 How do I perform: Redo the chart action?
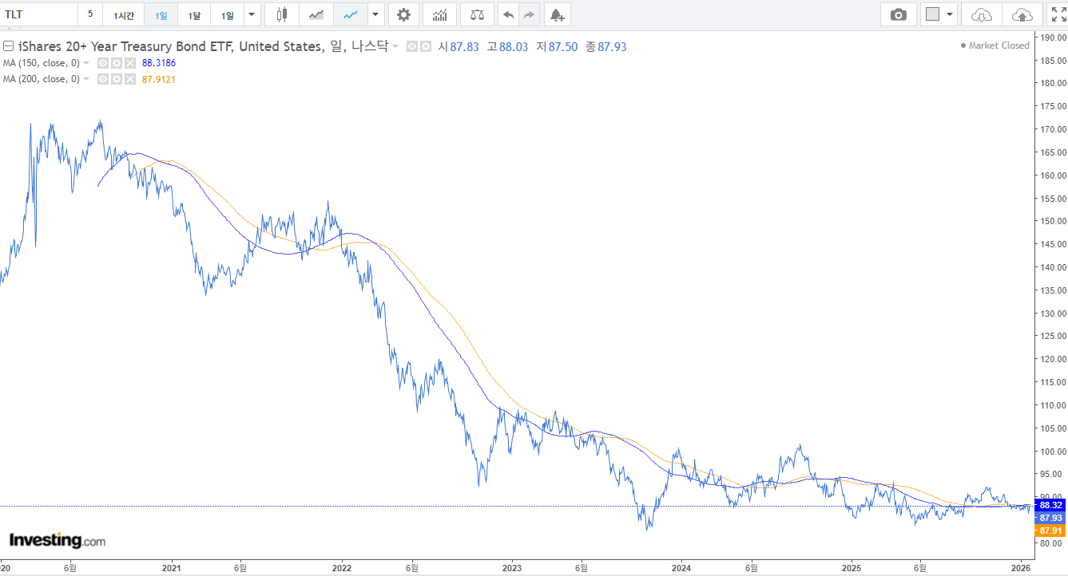click(x=529, y=14)
